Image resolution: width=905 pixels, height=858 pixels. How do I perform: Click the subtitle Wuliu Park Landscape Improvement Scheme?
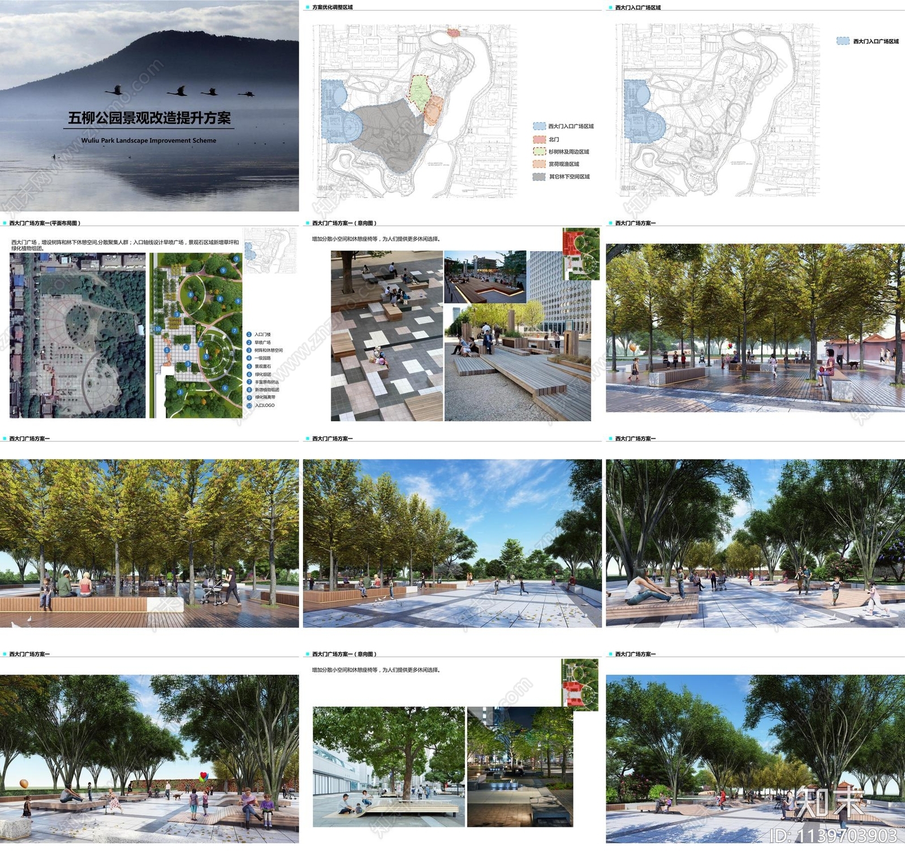149,140
